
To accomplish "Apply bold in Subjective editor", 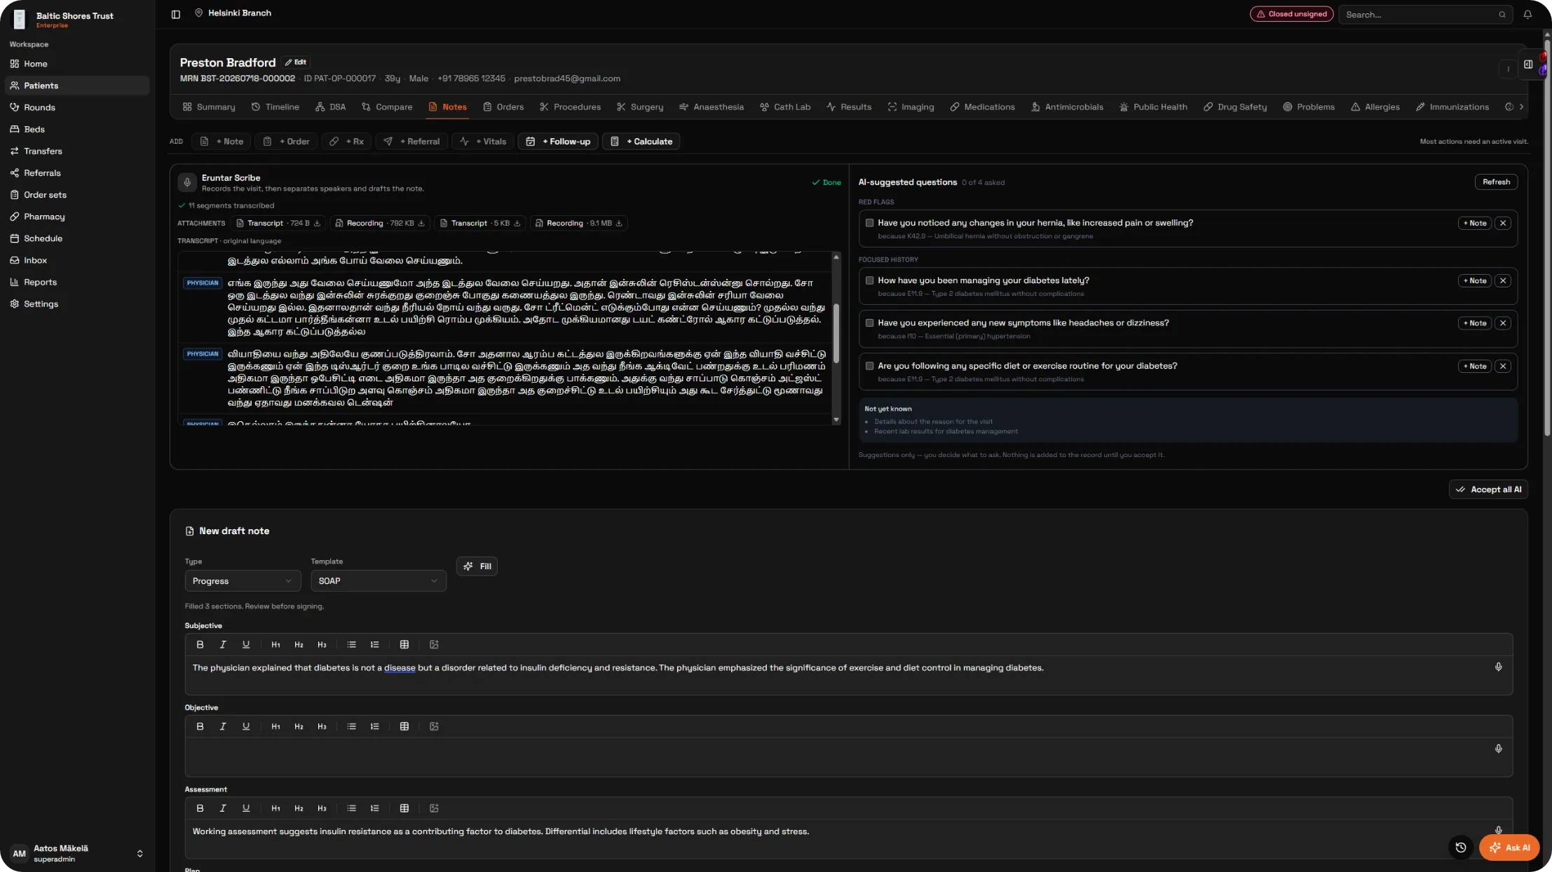I will pyautogui.click(x=200, y=644).
